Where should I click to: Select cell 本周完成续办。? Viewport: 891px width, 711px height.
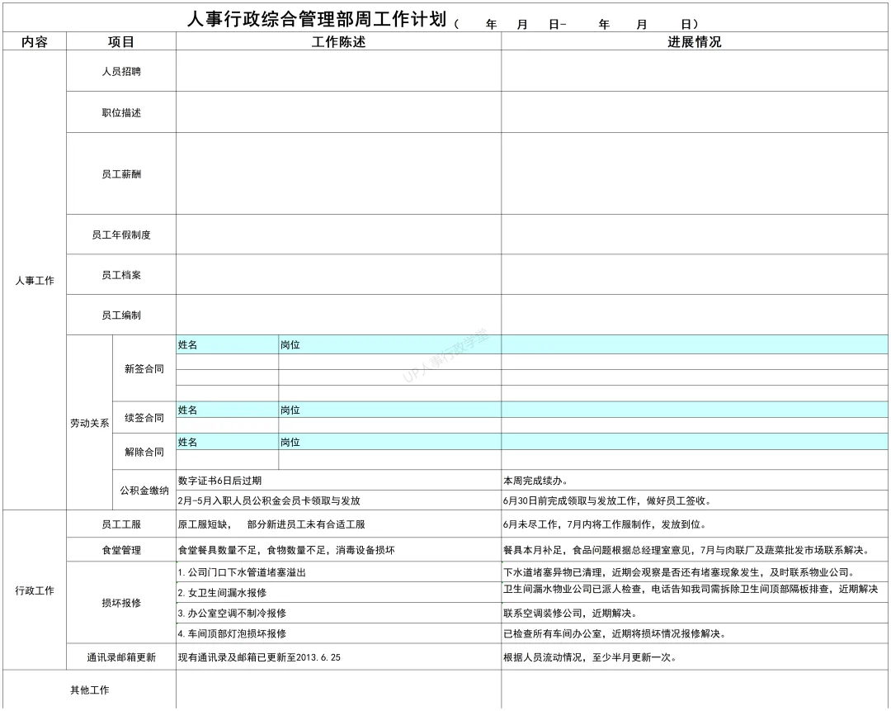coord(695,480)
